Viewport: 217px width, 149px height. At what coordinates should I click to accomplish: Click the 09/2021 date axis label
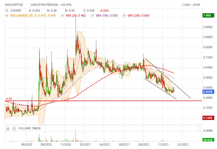pos(144,145)
